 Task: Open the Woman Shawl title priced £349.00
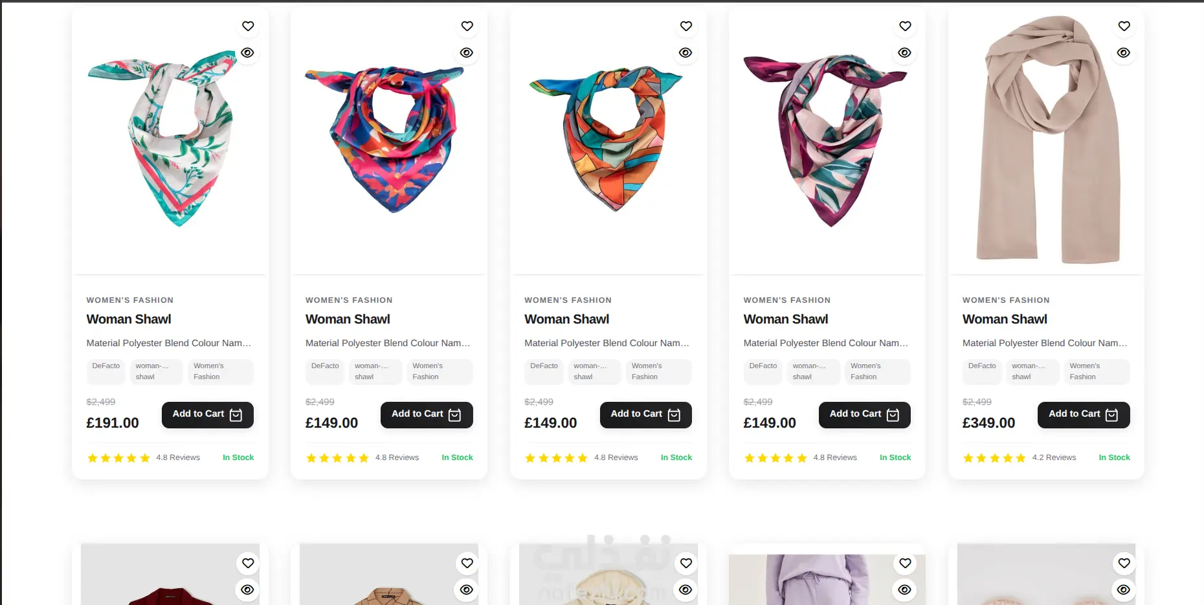[1005, 319]
